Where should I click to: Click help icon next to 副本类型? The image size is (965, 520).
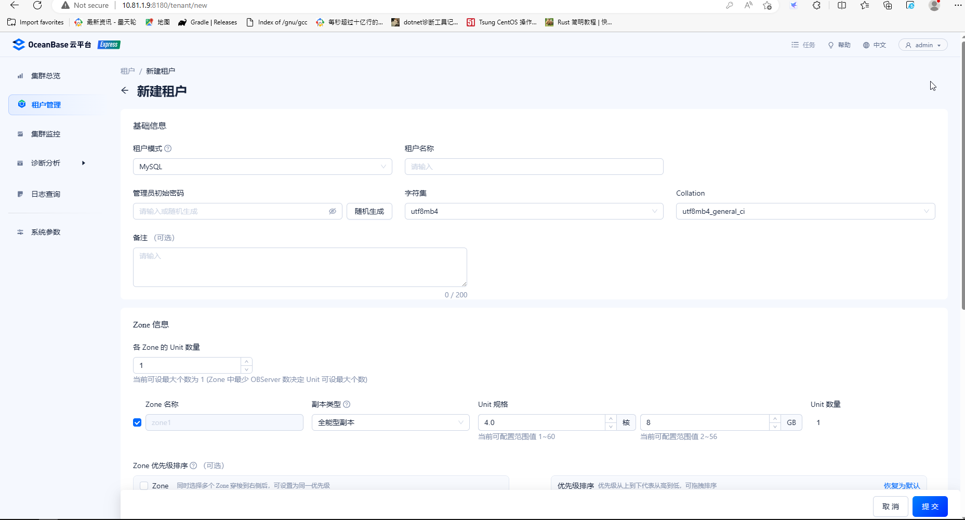[x=347, y=404]
